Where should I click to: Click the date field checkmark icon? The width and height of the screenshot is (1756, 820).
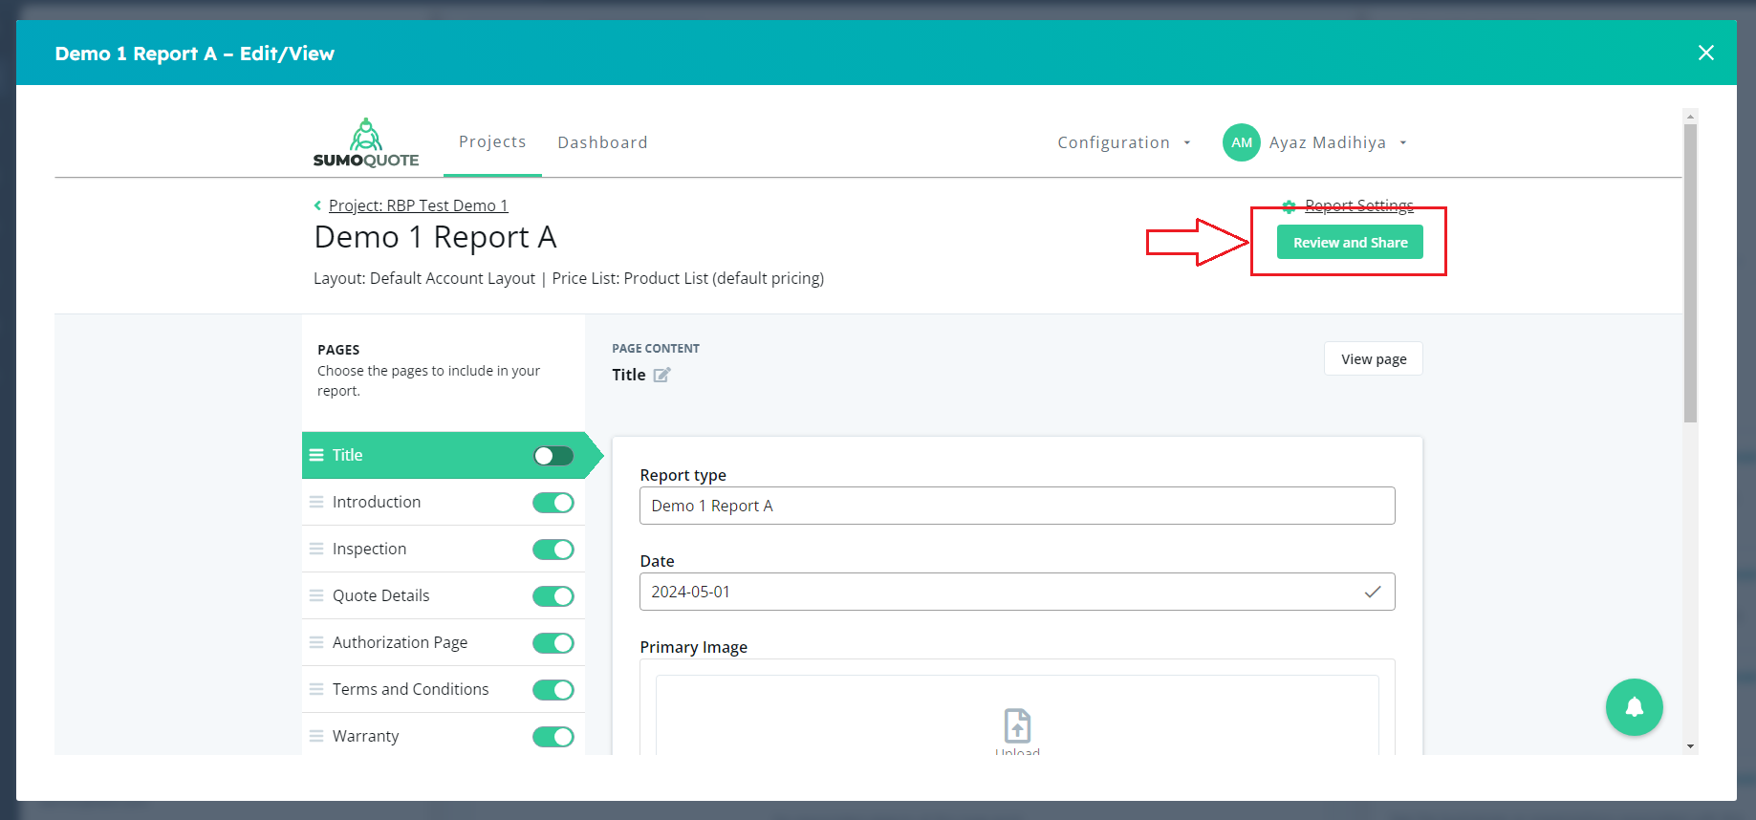point(1372,592)
